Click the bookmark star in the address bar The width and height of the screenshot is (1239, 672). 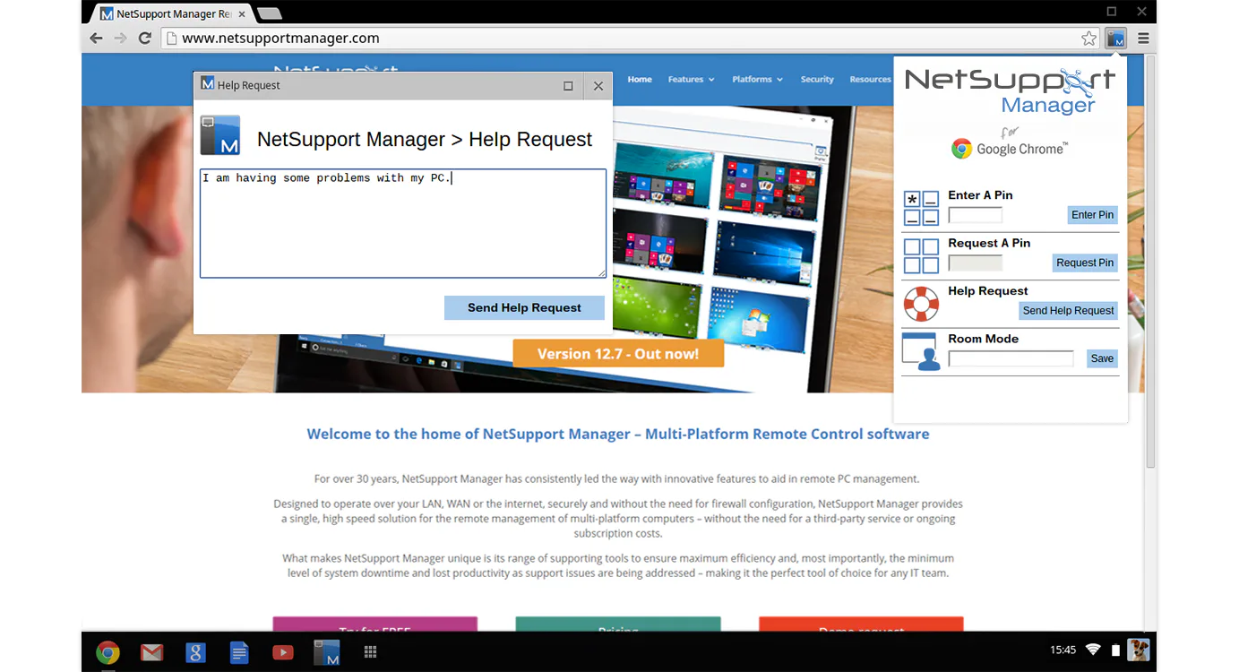(1088, 38)
